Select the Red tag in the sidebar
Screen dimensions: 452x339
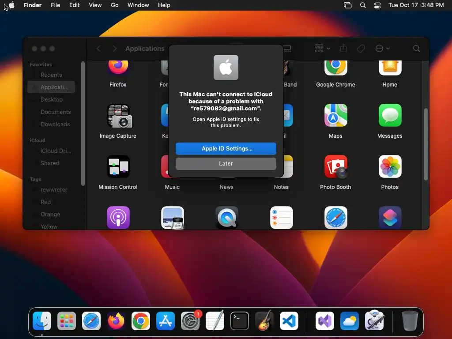pos(51,202)
